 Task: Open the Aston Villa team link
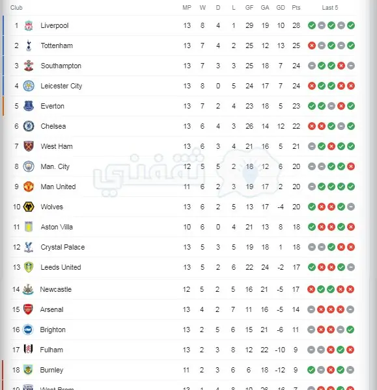pyautogui.click(x=57, y=227)
